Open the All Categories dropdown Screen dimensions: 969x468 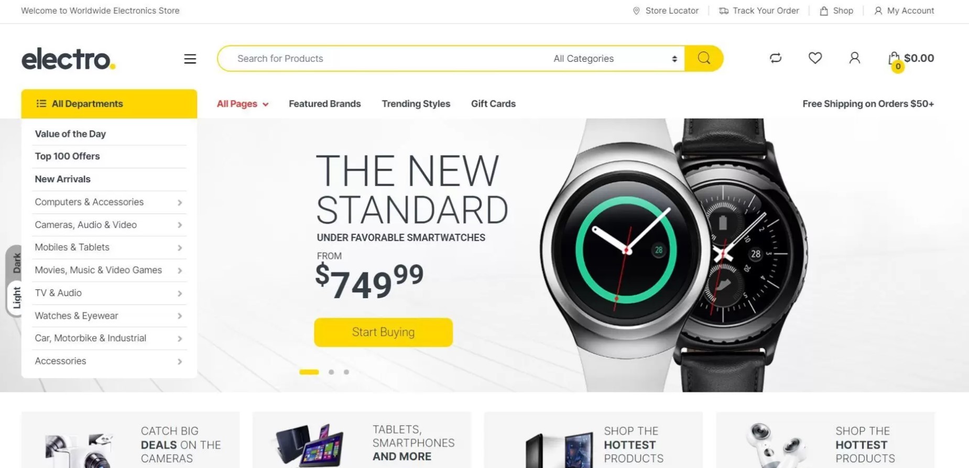click(615, 59)
